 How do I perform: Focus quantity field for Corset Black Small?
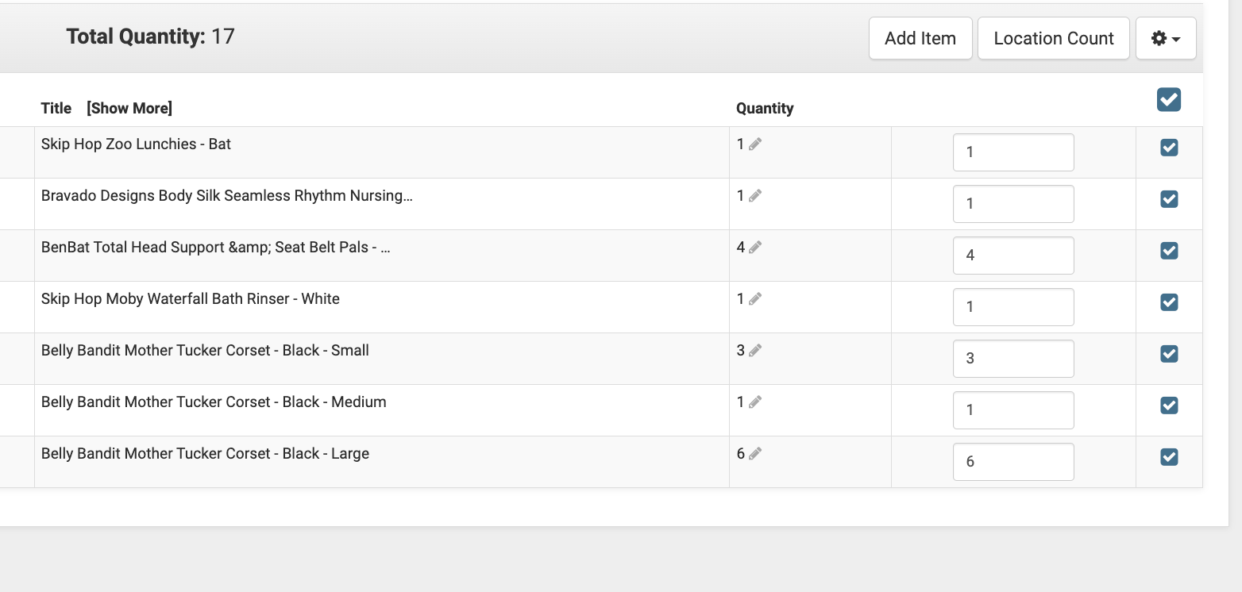1013,359
